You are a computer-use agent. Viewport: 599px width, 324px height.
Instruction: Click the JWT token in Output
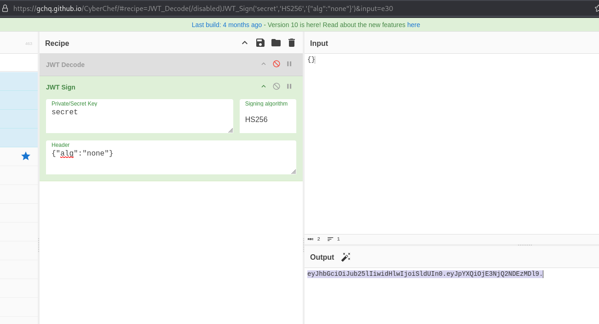pyautogui.click(x=425, y=274)
